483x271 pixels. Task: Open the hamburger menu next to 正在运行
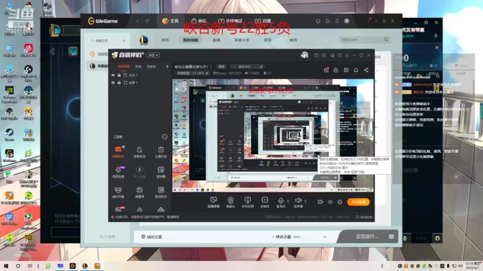[391, 237]
